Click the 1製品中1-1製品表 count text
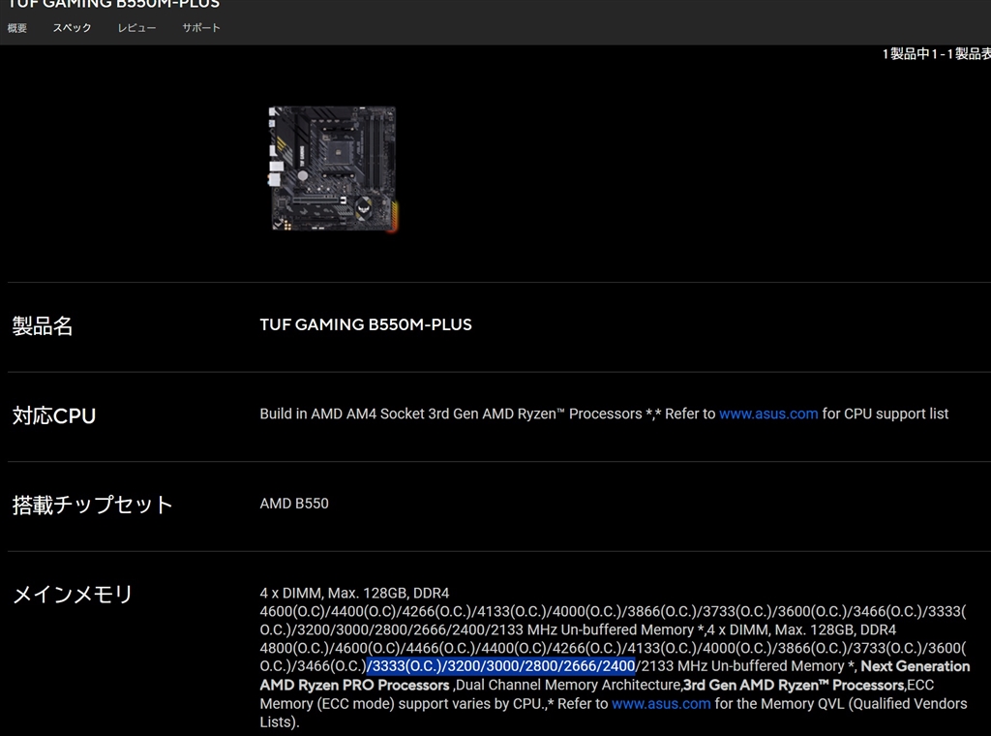 [936, 53]
